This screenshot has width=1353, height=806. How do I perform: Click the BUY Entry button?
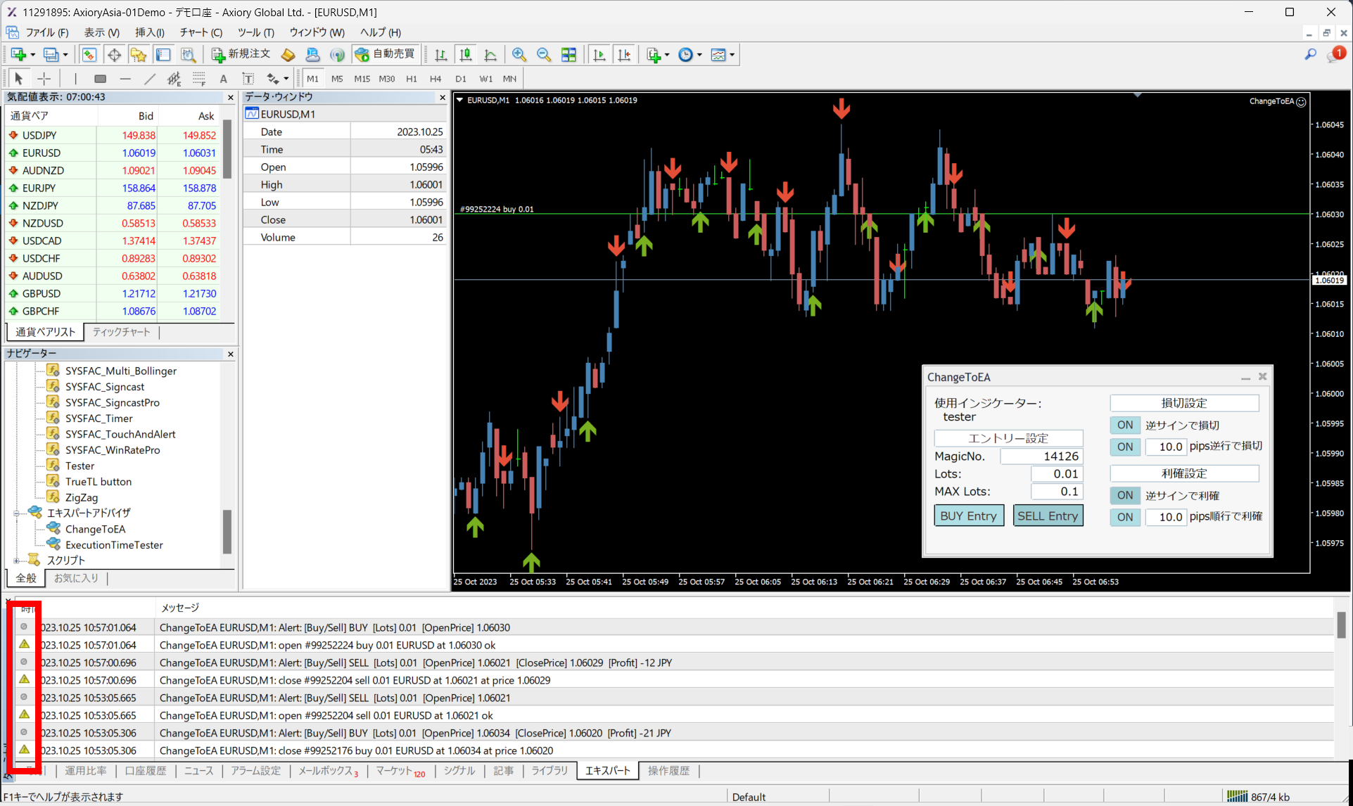tap(968, 516)
